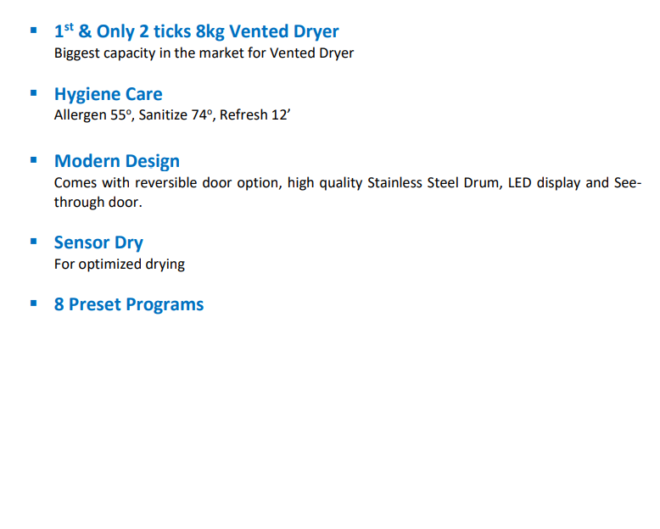
Task: Click the bullet next to Hygiene Care
Action: 33,92
